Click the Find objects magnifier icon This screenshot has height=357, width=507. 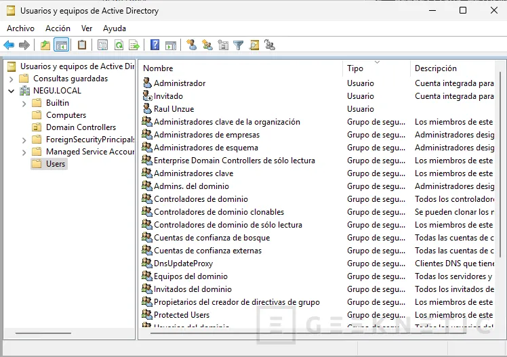(x=254, y=45)
